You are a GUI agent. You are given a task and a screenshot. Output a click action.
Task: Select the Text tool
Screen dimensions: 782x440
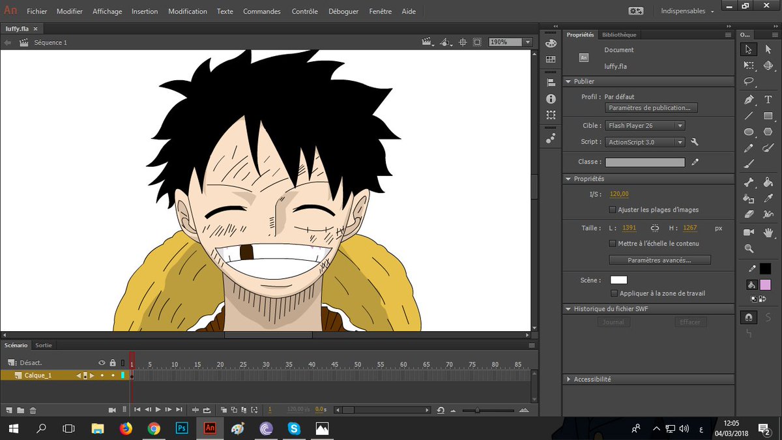768,100
